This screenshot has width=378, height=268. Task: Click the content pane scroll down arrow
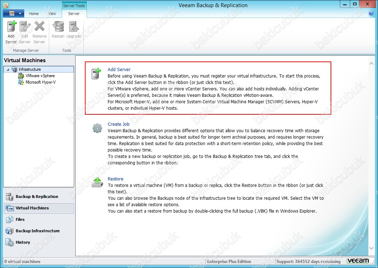(x=371, y=248)
